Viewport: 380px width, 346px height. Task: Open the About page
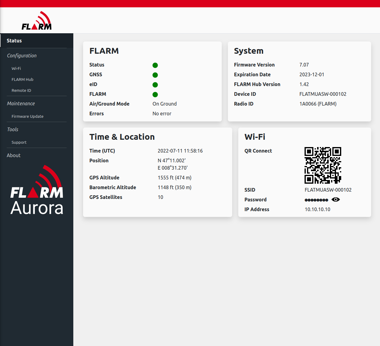[14, 155]
